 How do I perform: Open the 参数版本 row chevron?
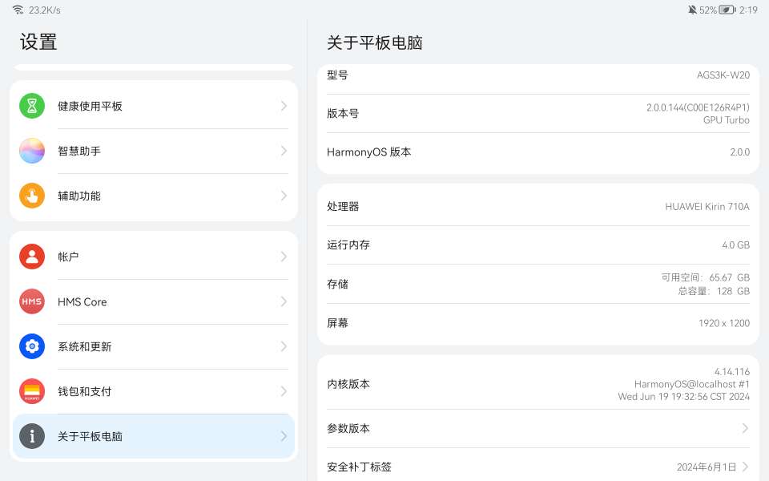pos(745,428)
